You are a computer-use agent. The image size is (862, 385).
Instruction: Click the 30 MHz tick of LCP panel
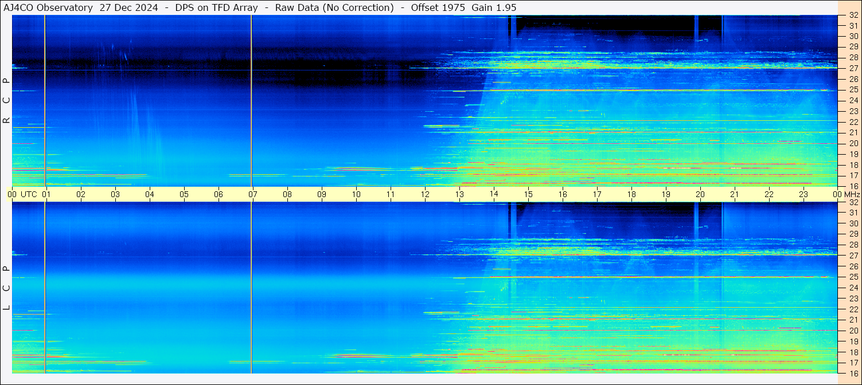[x=853, y=223]
